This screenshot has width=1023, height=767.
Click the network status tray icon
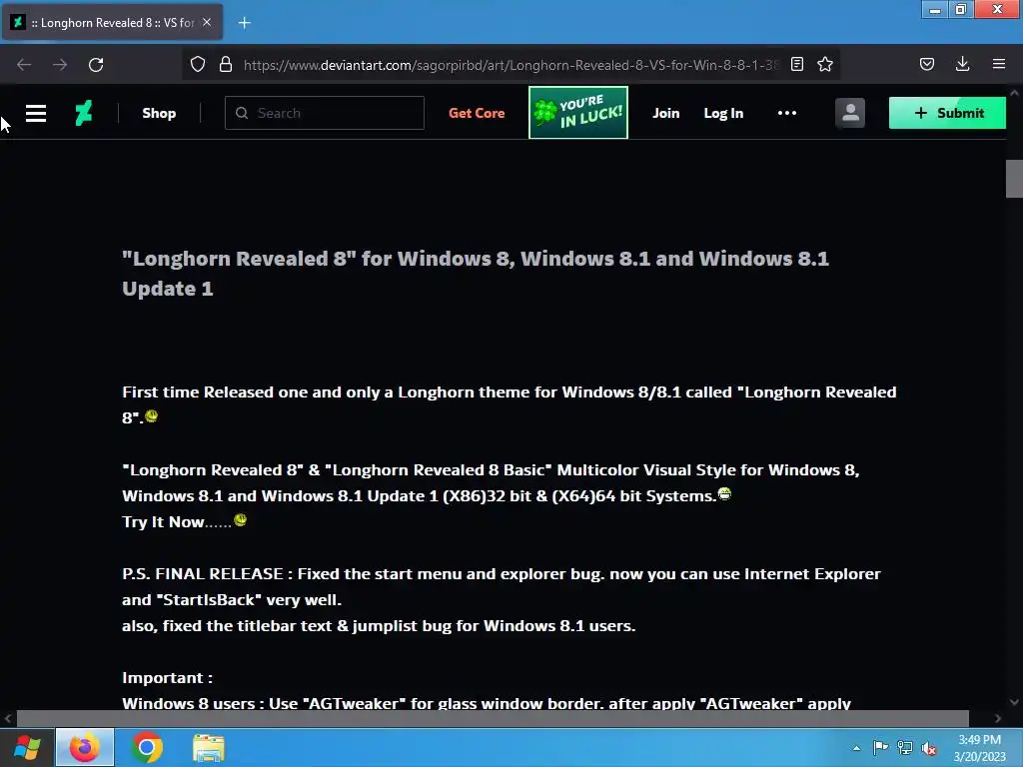905,747
